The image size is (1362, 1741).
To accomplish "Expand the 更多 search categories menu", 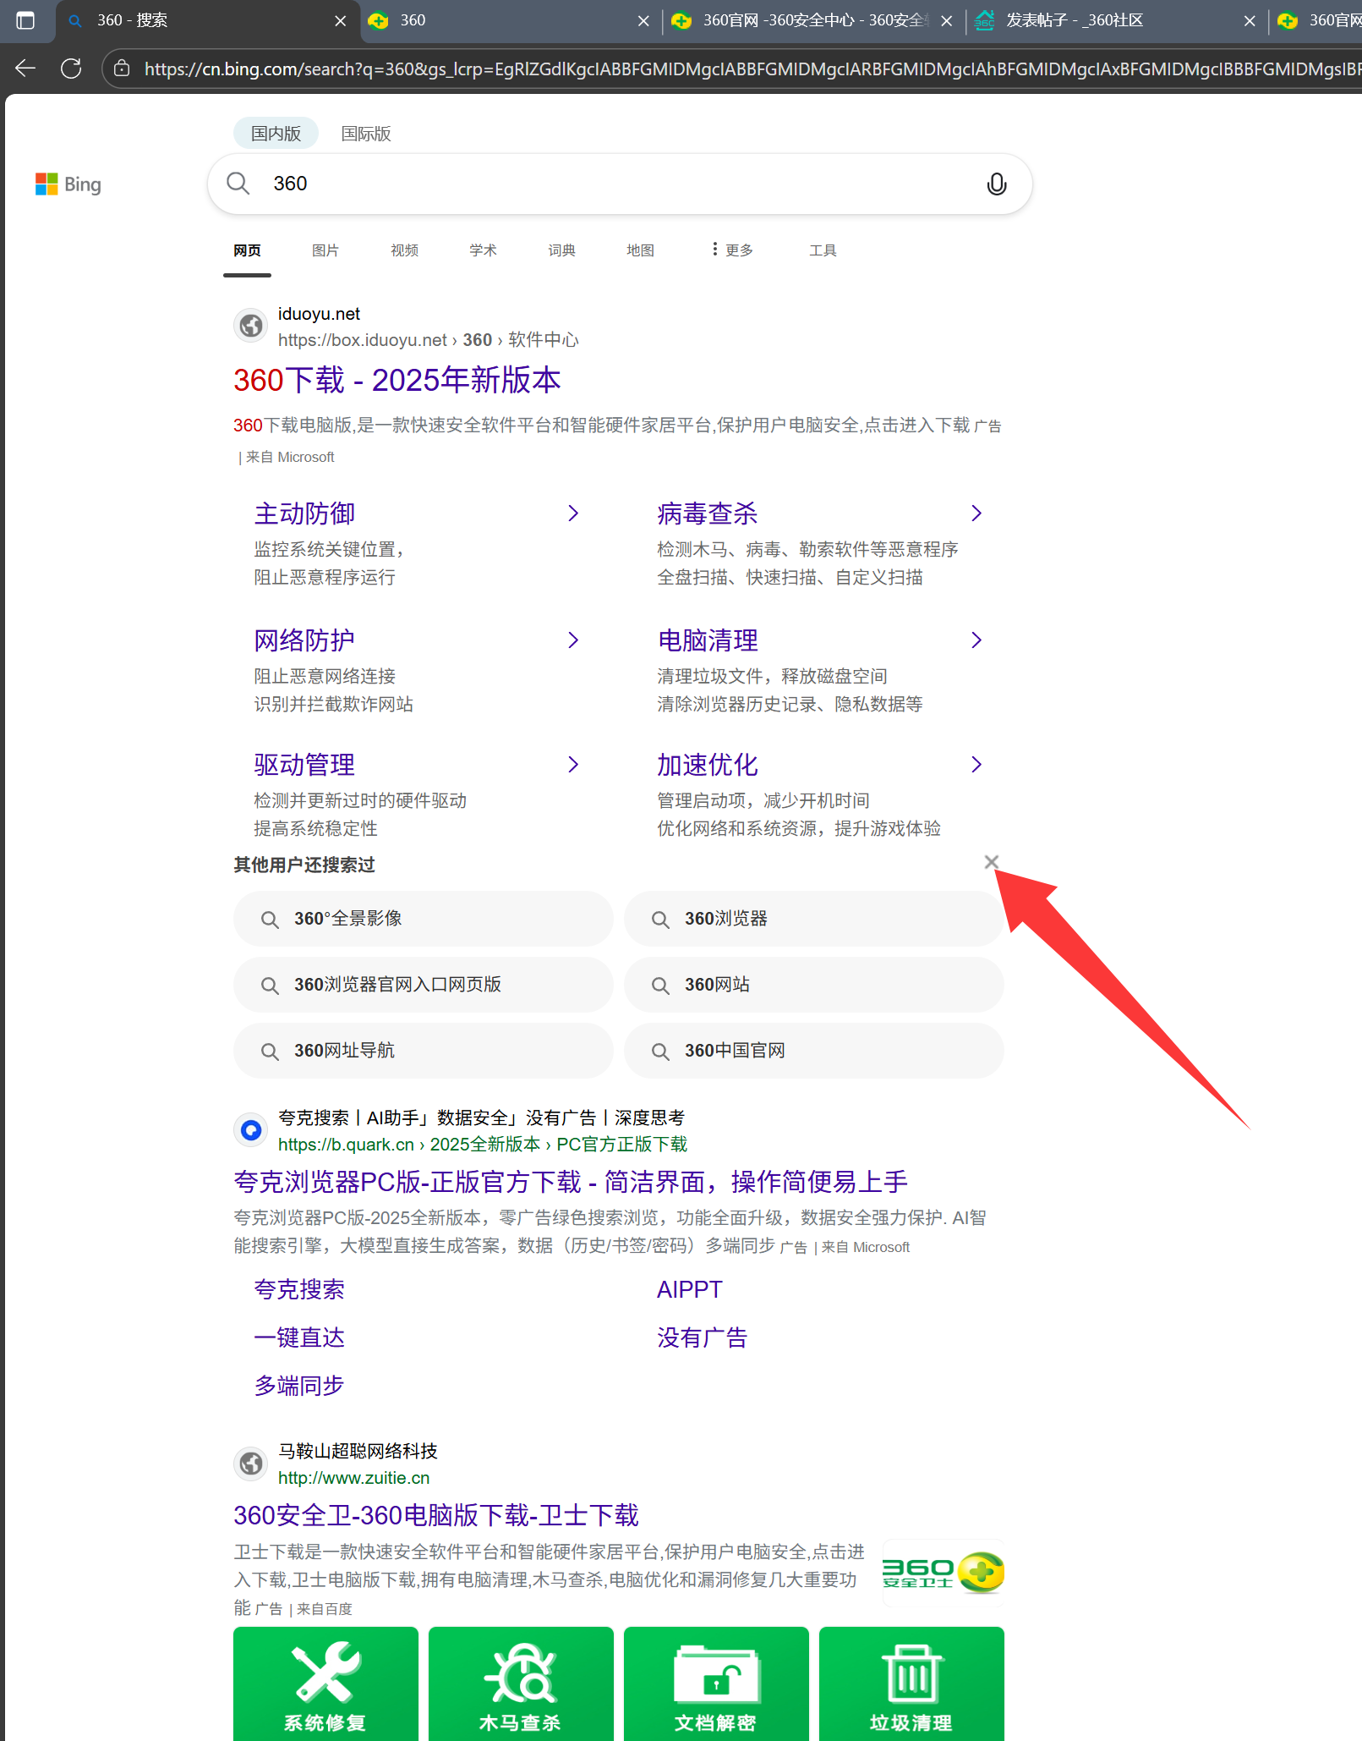I will click(x=732, y=250).
